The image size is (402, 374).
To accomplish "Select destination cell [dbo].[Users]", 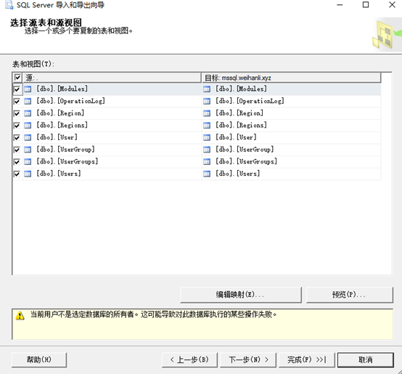I will coord(291,174).
